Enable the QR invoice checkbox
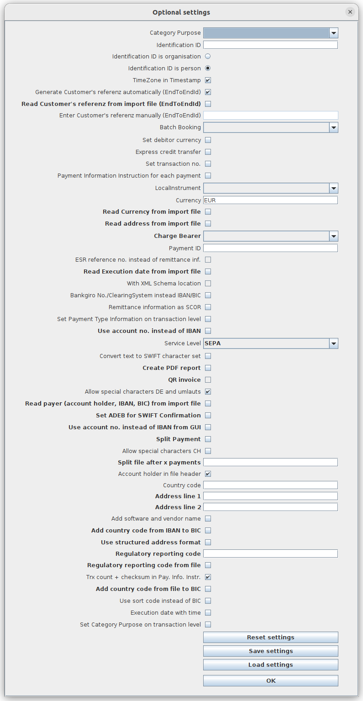Viewport: 363px width, 701px height. coord(208,380)
